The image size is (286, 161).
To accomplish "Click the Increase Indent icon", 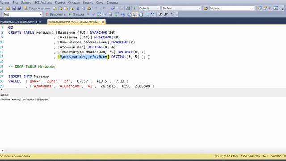I will [x=166, y=14].
